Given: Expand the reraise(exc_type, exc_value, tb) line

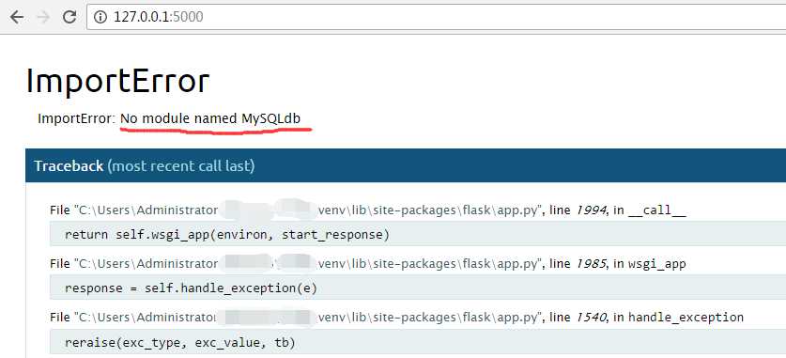Looking at the screenshot, I should pos(418,343).
